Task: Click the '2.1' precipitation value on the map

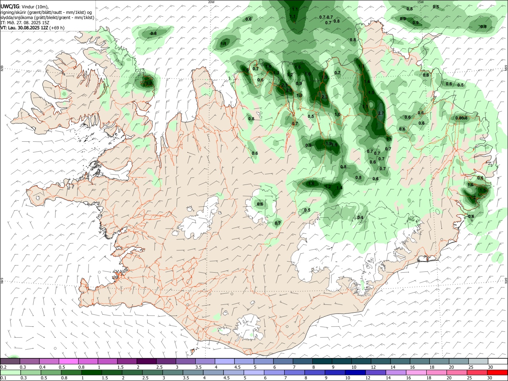Action: (285, 85)
